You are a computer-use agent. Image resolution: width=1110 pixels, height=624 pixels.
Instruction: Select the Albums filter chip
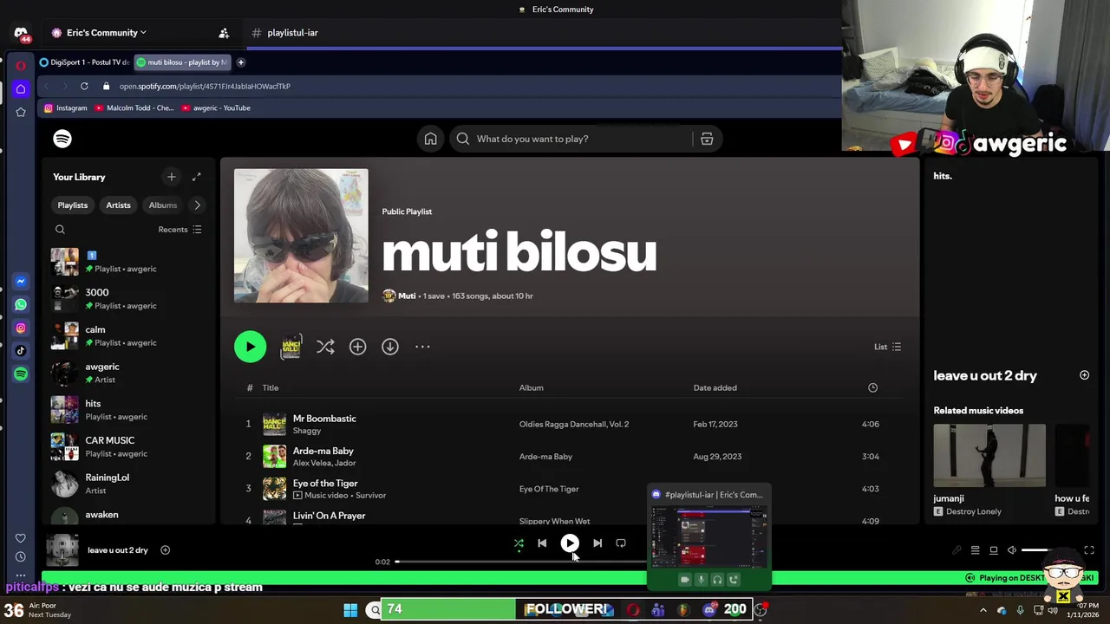[x=163, y=205]
